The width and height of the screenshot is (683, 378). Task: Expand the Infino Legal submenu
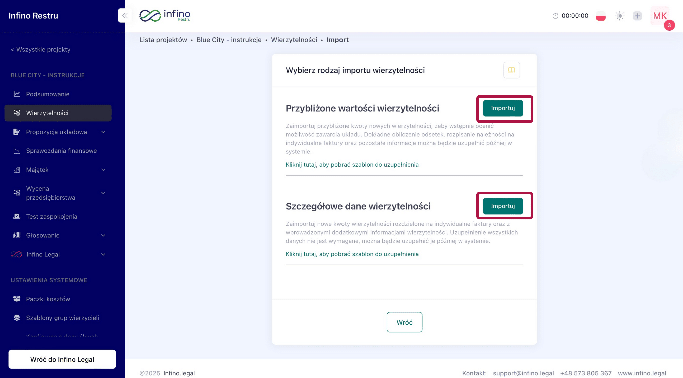coord(103,254)
